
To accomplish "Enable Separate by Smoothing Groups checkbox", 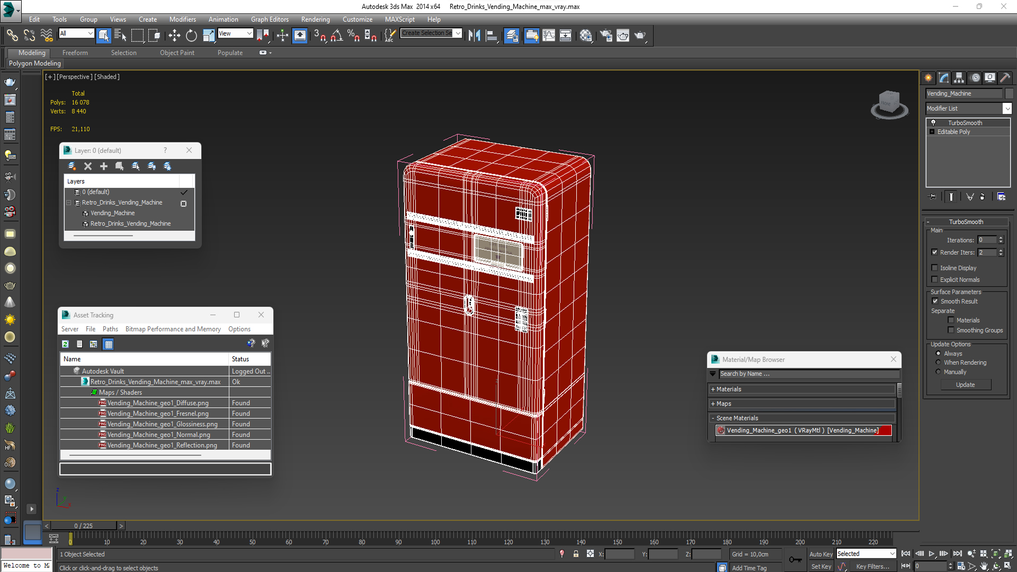I will tap(951, 330).
